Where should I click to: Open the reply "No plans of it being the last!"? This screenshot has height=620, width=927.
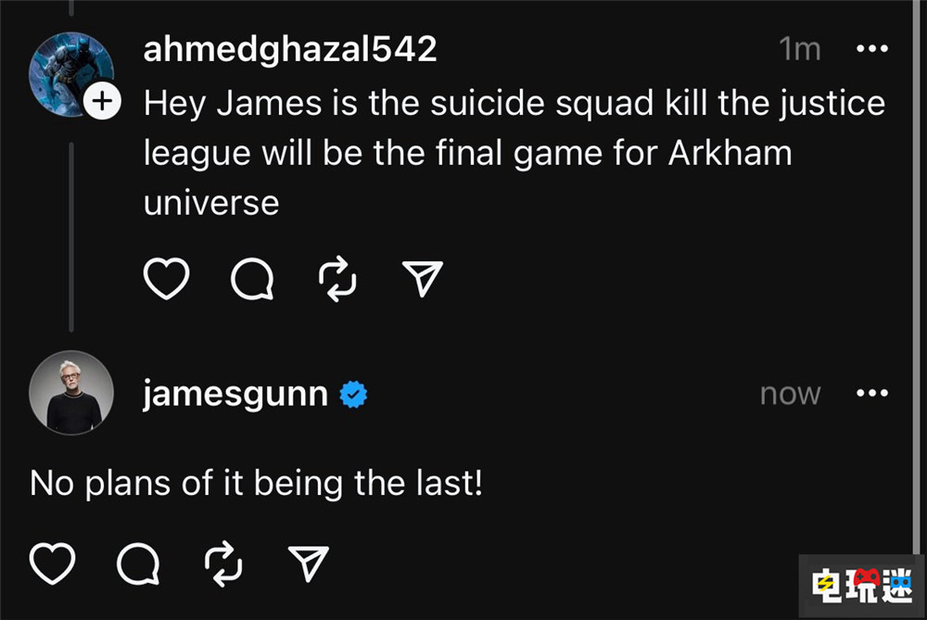point(256,483)
